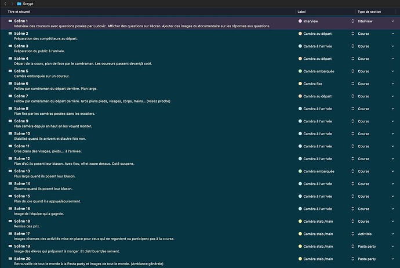
Task: Expand the section type dropdown for Scène 1
Action: point(392,21)
